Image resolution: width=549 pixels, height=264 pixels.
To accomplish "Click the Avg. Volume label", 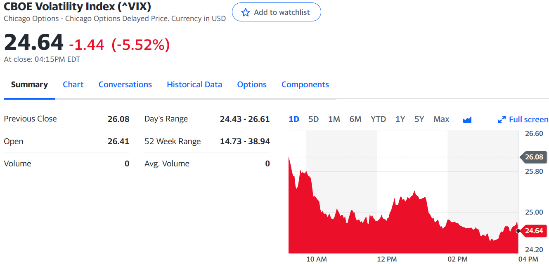I will pyautogui.click(x=167, y=164).
